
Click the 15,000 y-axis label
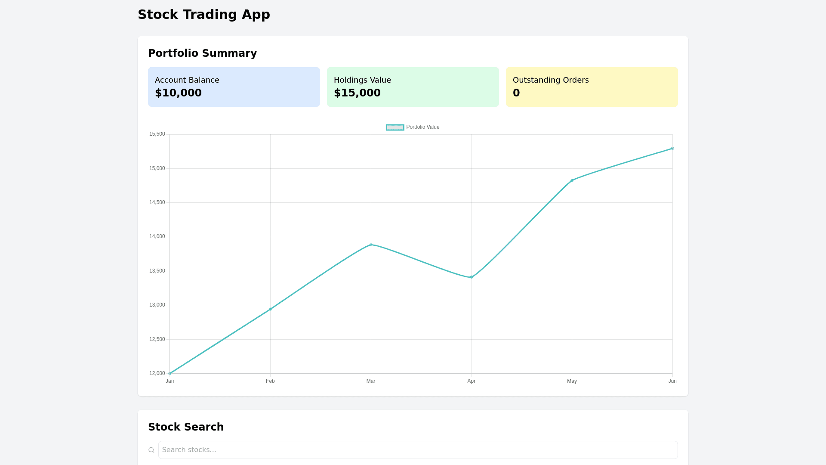[x=157, y=168]
